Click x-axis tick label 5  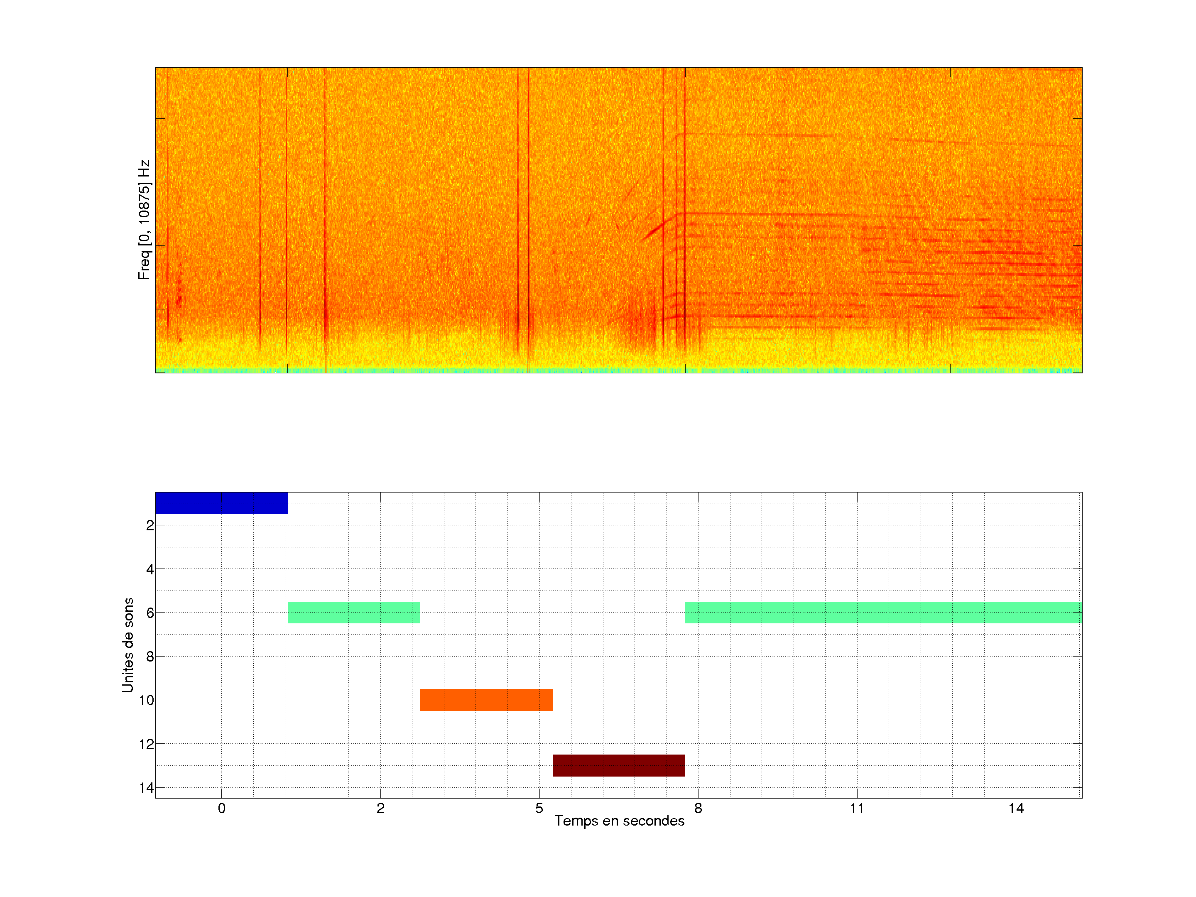(x=539, y=808)
